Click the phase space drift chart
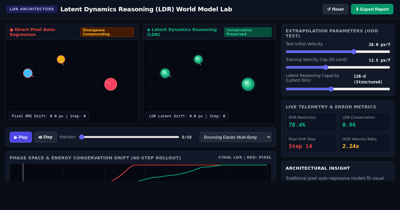400x210 pixels. (x=141, y=172)
